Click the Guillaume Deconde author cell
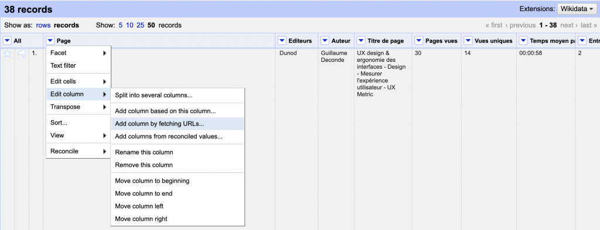 pyautogui.click(x=334, y=57)
